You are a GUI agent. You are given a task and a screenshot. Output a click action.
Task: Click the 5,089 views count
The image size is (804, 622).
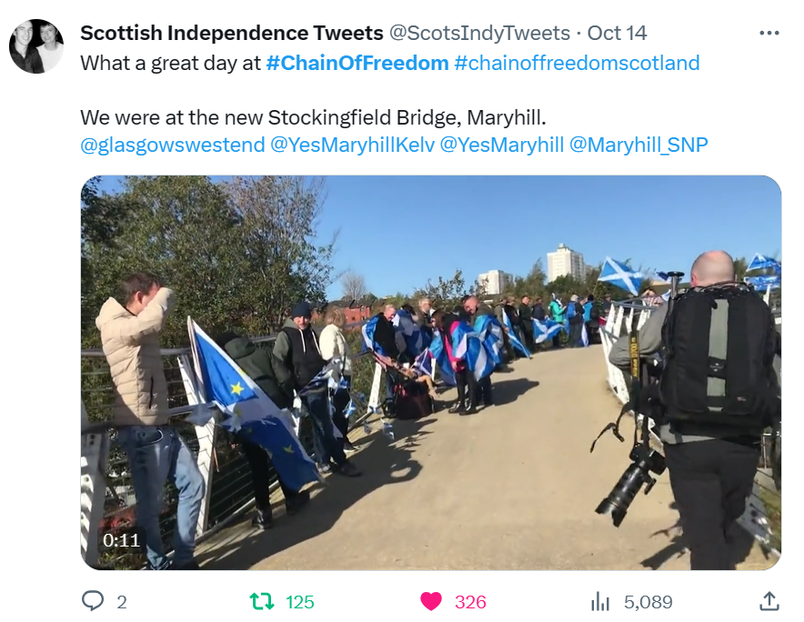(648, 602)
